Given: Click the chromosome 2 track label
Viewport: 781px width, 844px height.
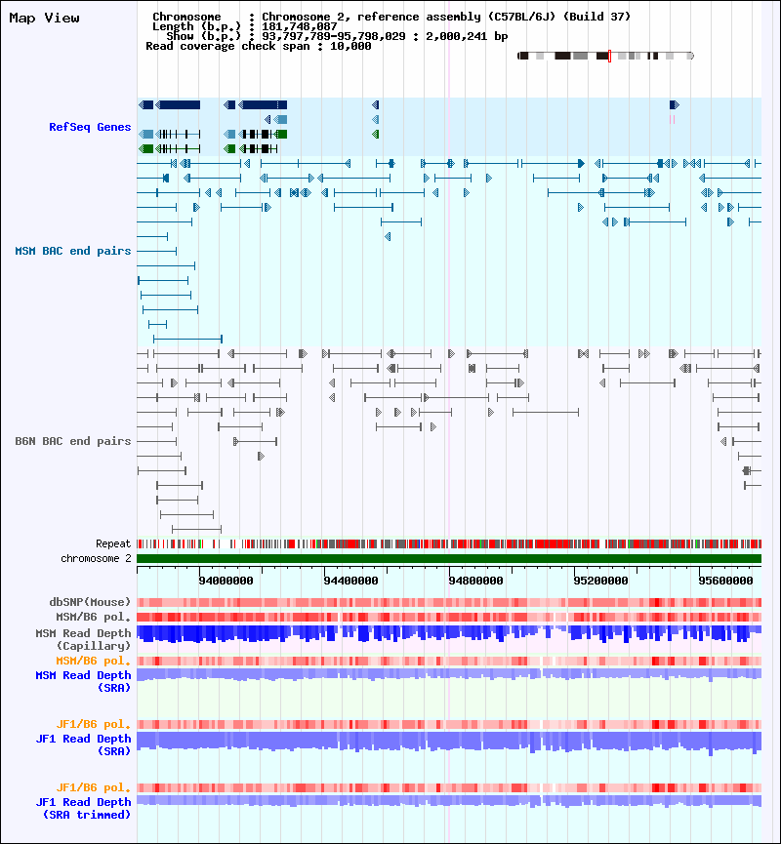Looking at the screenshot, I should point(96,558).
